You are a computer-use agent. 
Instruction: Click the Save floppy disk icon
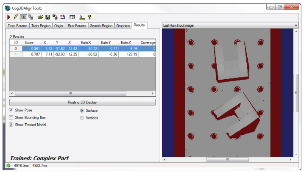(47, 17)
